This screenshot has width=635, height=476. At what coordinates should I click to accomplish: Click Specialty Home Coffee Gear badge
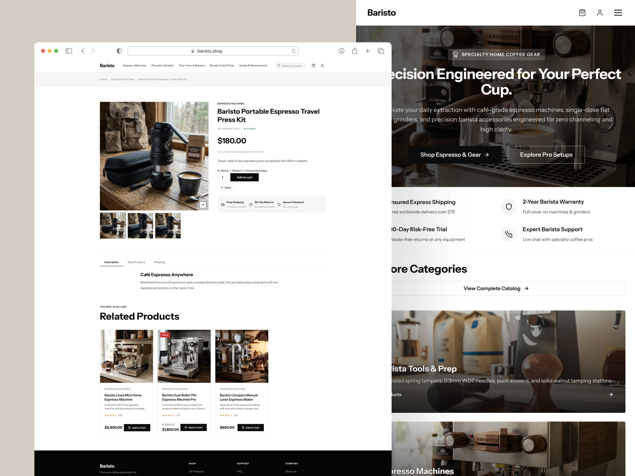496,55
